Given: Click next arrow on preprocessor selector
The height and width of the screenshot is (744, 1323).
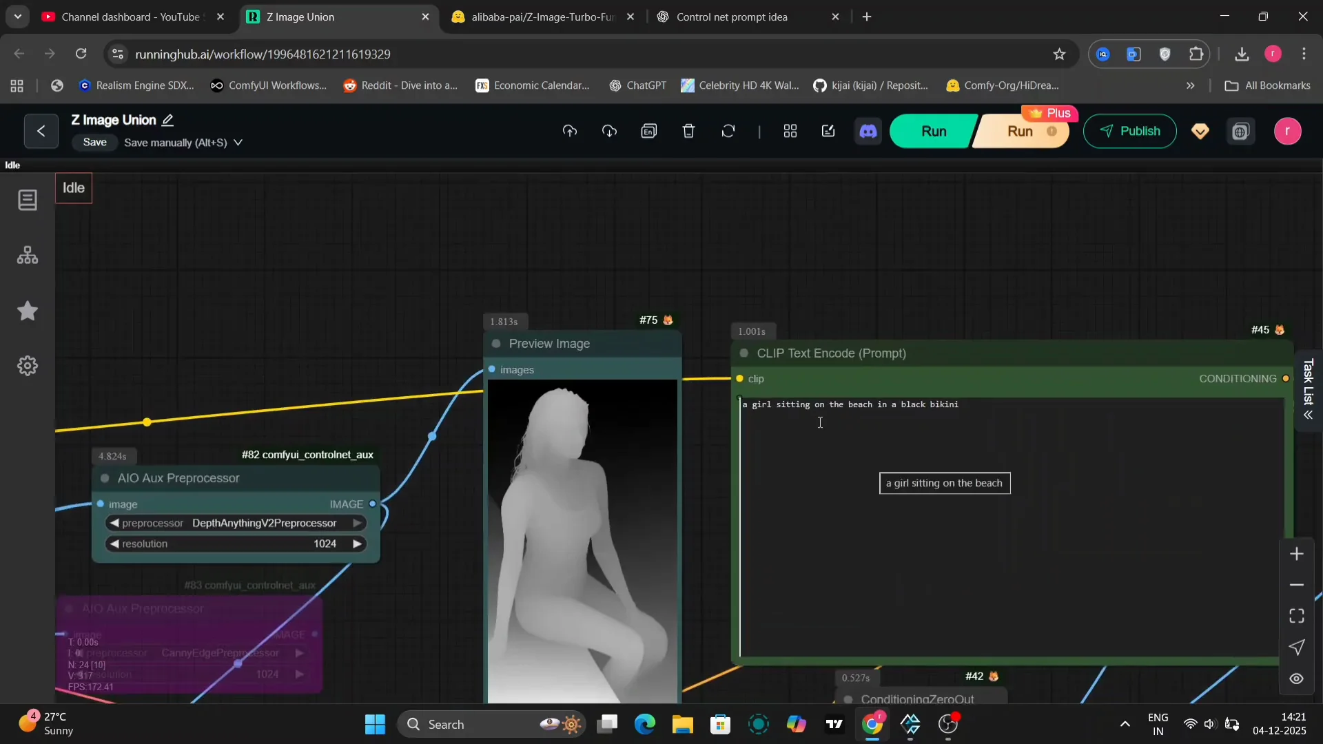Looking at the screenshot, I should (x=357, y=524).
